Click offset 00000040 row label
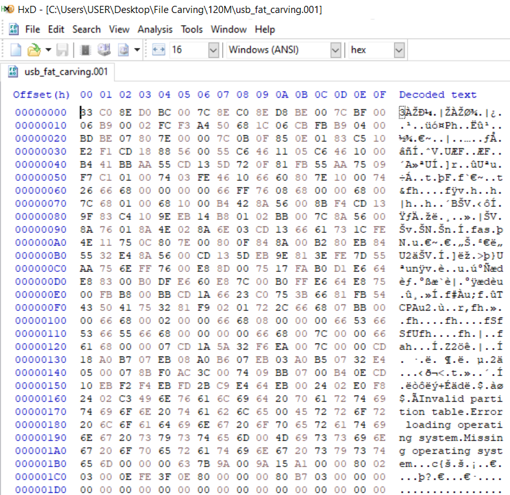 [40, 165]
